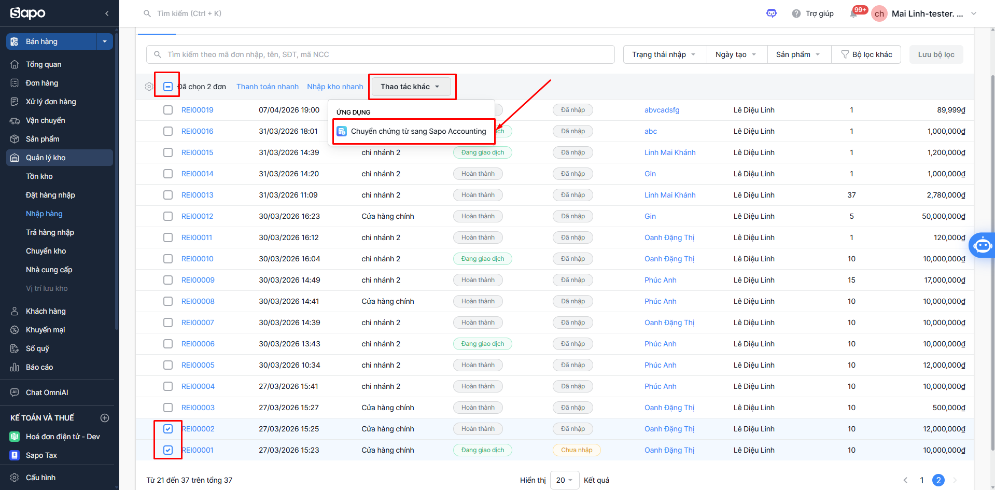Collapse the sidebar with the arrow icon
This screenshot has height=490, width=995.
pos(107,13)
